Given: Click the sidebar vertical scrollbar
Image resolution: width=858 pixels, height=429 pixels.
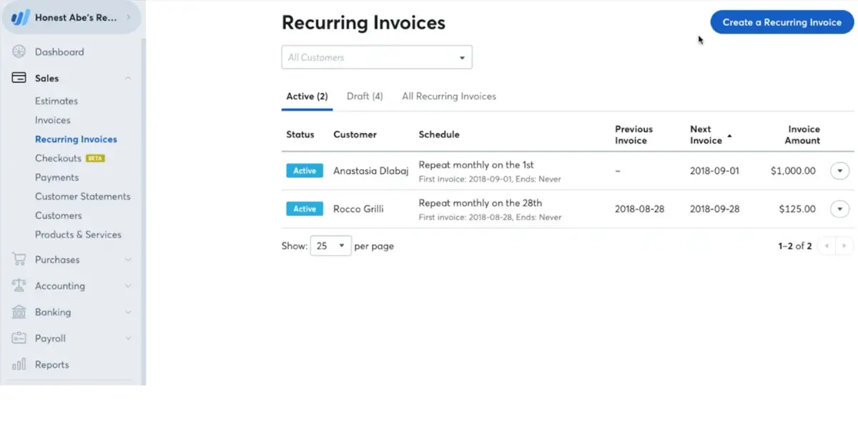Looking at the screenshot, I should point(144,211).
